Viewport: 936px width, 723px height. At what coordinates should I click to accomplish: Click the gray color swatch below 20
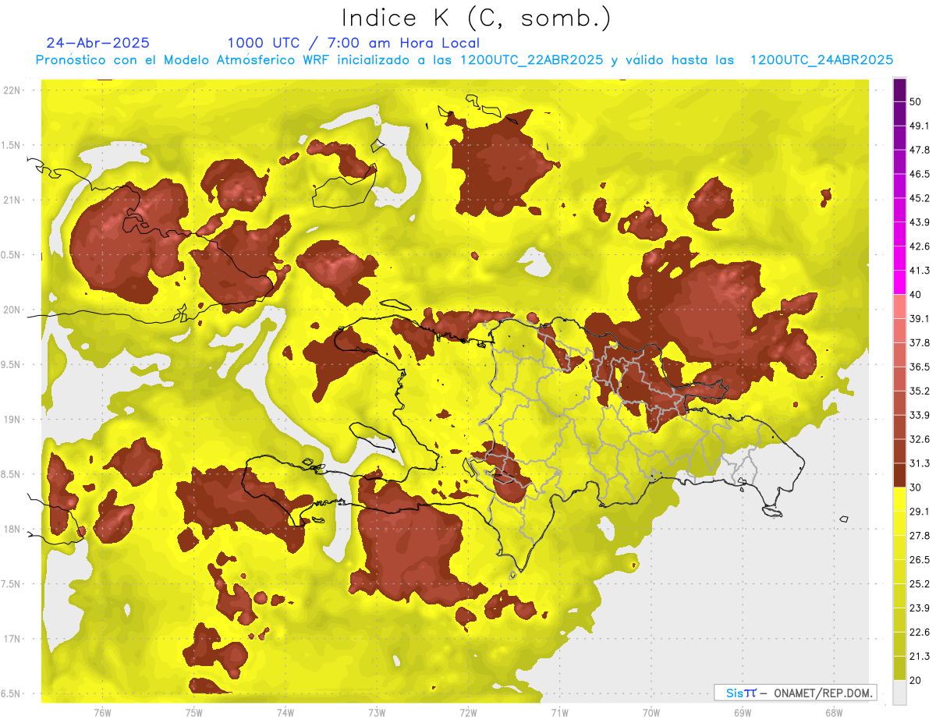tap(900, 693)
